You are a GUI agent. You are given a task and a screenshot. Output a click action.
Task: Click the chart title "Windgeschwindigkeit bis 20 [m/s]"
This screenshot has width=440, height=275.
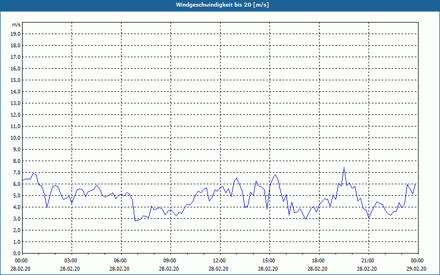click(x=222, y=5)
